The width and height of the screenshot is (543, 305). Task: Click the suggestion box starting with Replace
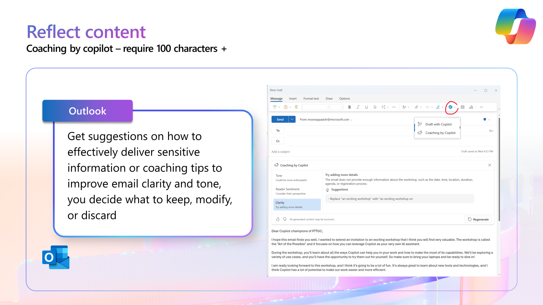tap(400, 199)
